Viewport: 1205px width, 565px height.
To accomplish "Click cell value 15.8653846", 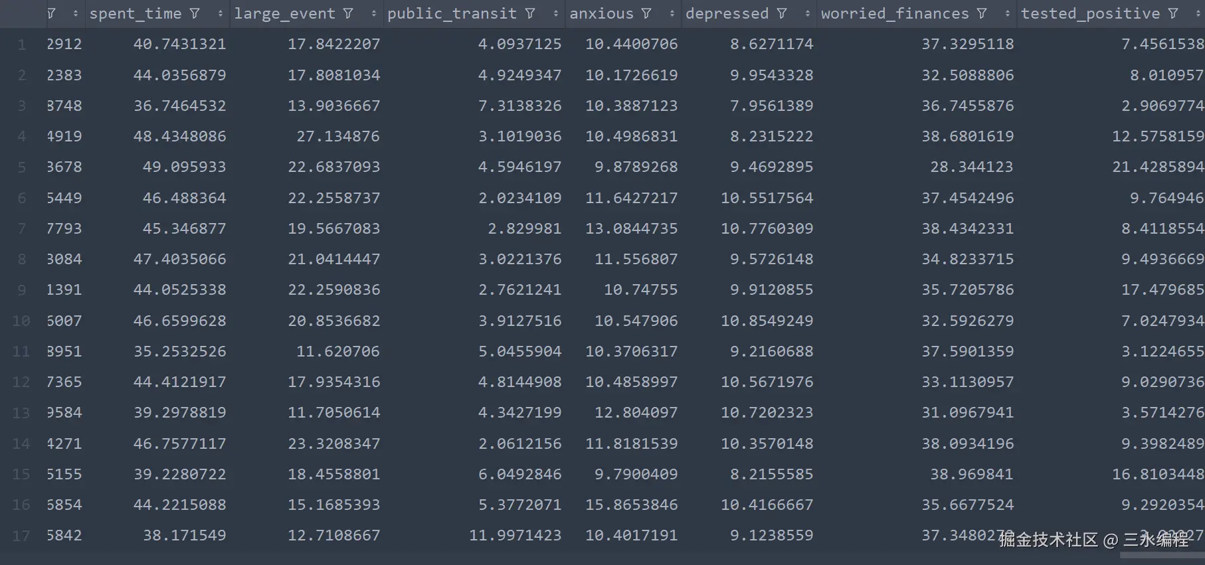I will coord(631,505).
